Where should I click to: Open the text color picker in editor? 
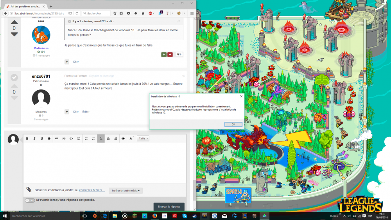pos(131,139)
